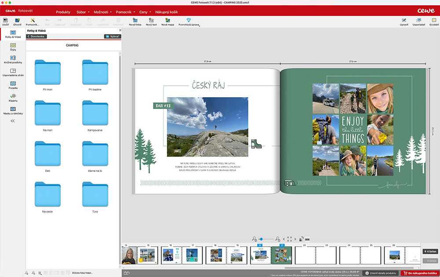Add a new photo with Nová fotka

[135, 21]
